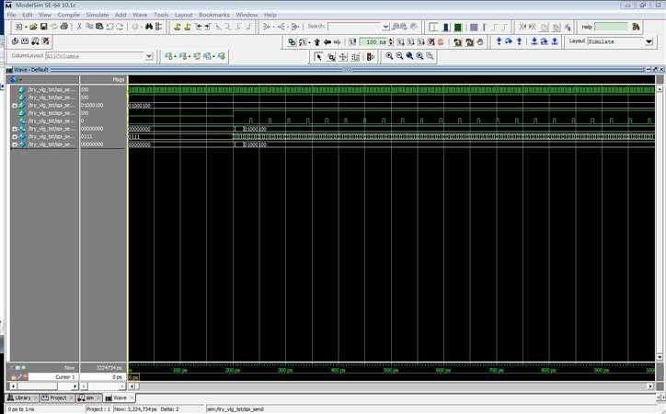Click the Print toolbar icon
666x414 pixels.
pos(64,27)
